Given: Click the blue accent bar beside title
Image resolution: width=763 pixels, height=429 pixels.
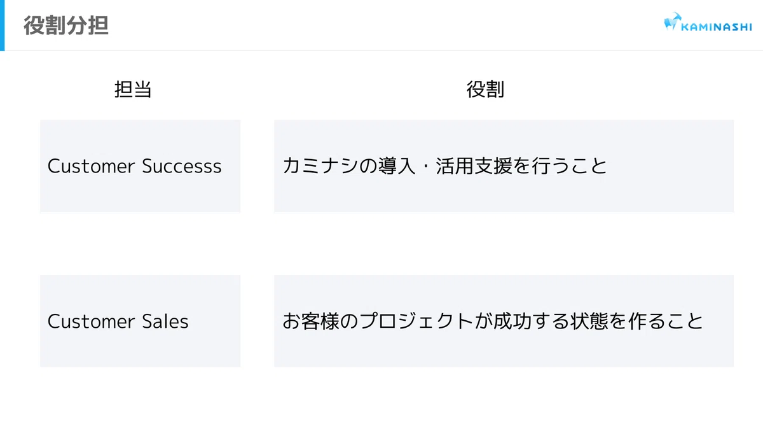Looking at the screenshot, I should click(x=2, y=25).
